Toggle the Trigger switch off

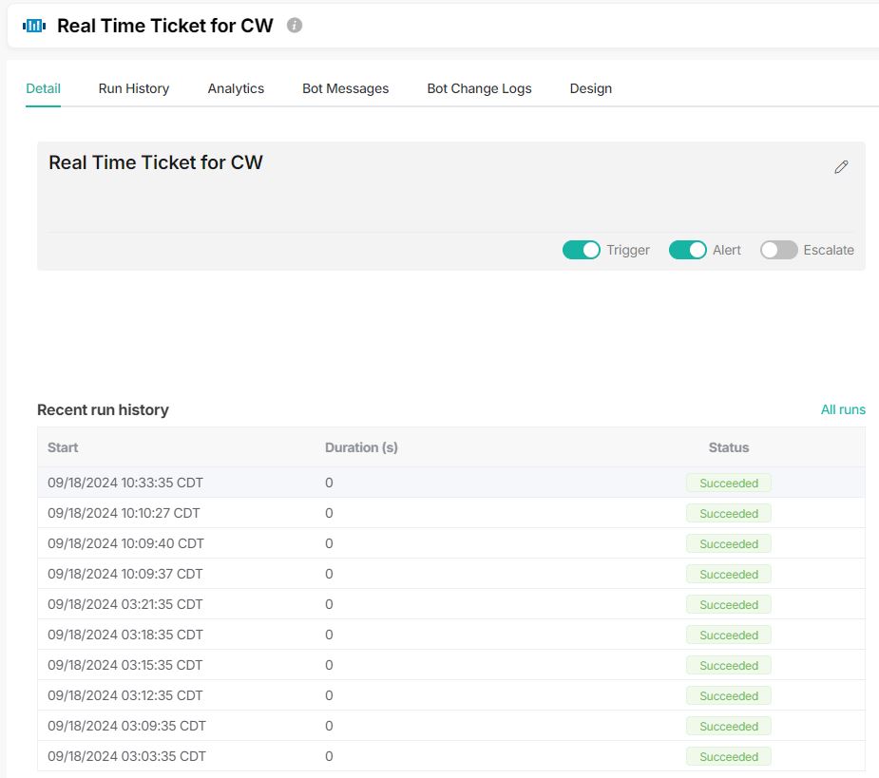(x=582, y=250)
